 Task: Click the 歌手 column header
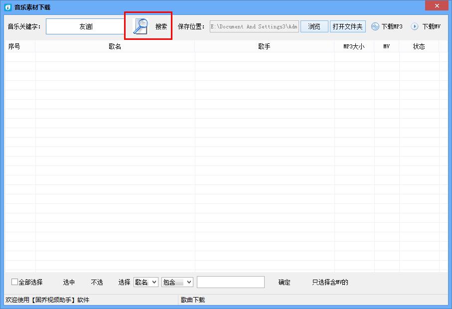[265, 46]
